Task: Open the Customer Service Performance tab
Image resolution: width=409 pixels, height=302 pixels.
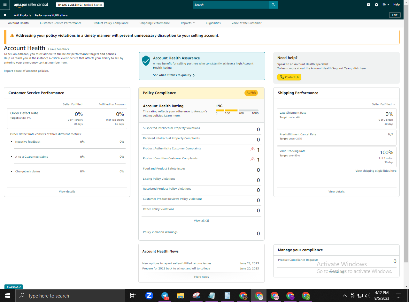Action: pos(61,23)
